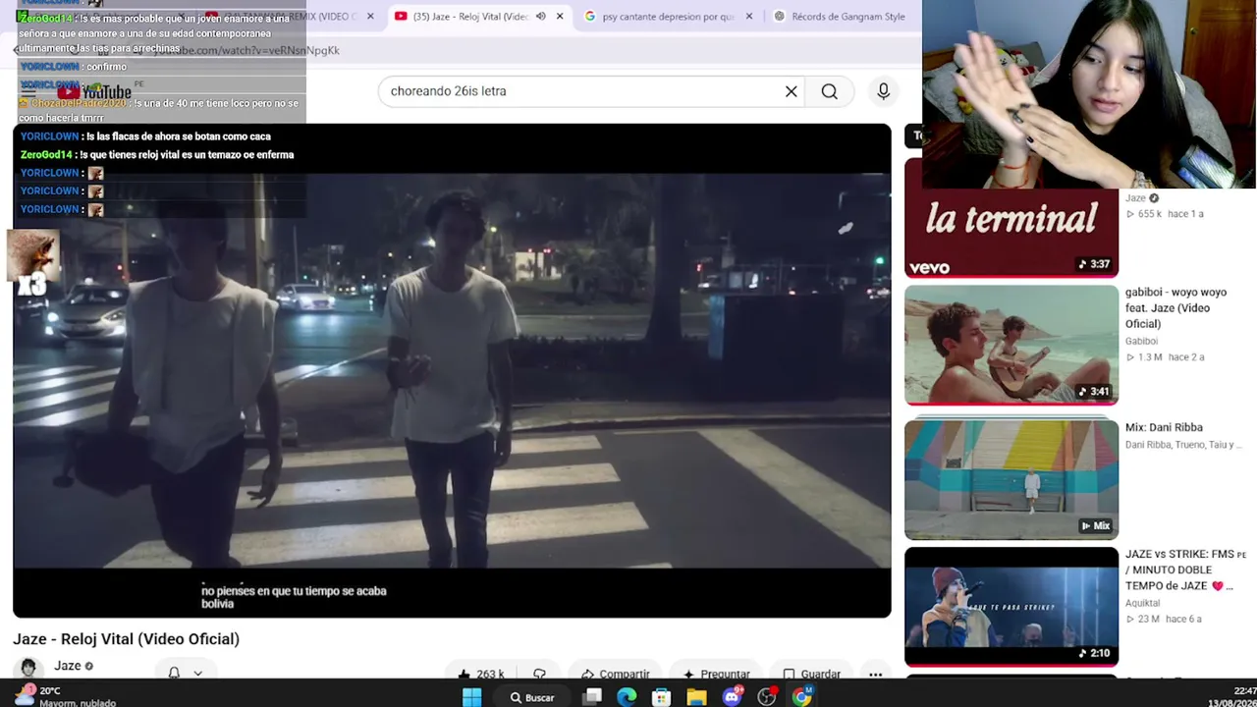The height and width of the screenshot is (707, 1257).
Task: Open the Windows Start menu
Action: coord(471,697)
